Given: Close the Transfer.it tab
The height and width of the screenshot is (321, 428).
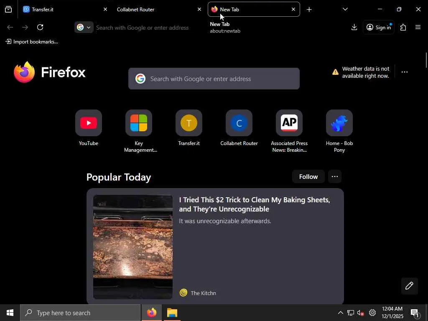Looking at the screenshot, I should (105, 9).
